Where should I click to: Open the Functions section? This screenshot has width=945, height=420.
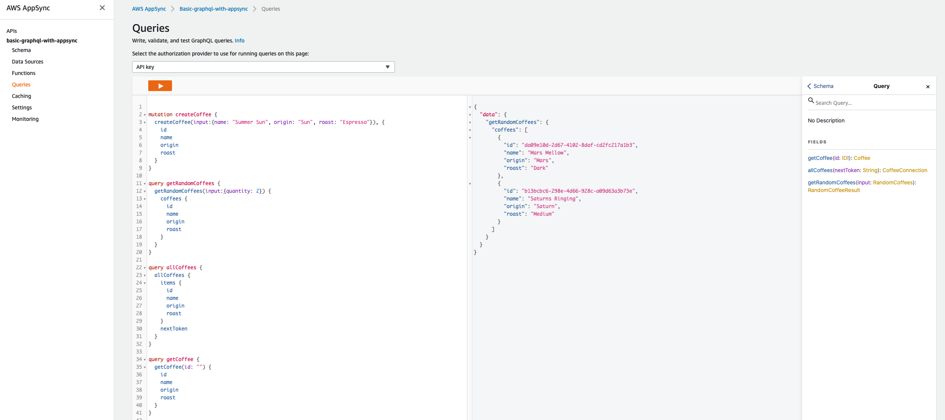(23, 73)
